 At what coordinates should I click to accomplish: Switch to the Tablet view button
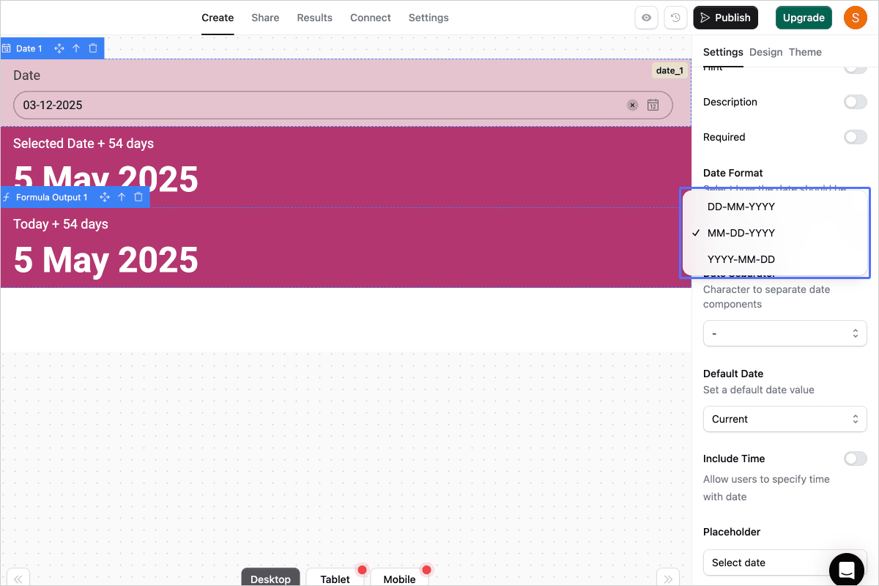(x=335, y=578)
